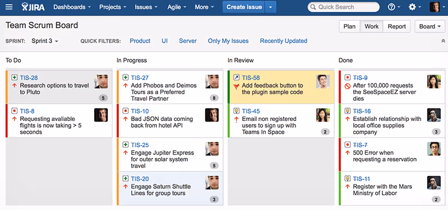Open issue TIS-20 link
Image resolution: width=448 pixels, height=210 pixels.
[140, 179]
